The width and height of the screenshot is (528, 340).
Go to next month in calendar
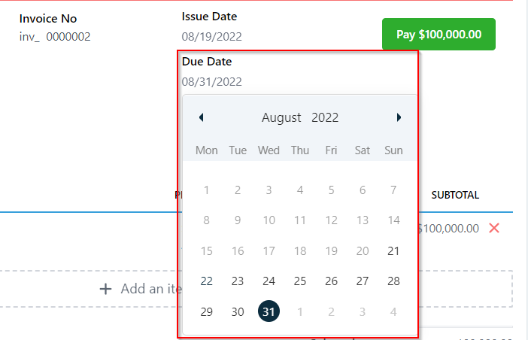[399, 117]
